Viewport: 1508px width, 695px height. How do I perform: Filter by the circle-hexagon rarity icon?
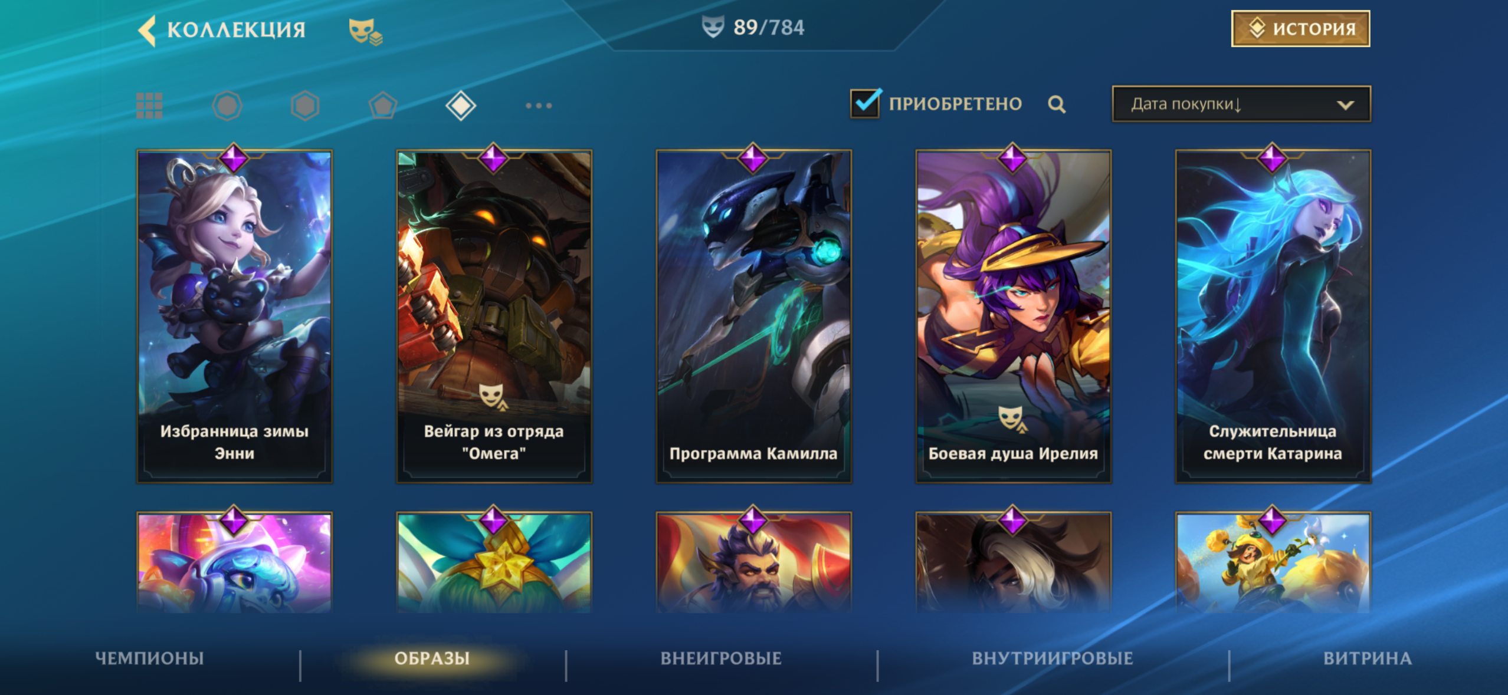click(227, 106)
